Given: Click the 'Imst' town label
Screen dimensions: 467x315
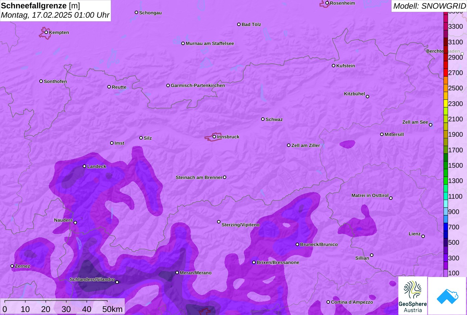Looking at the screenshot, I should point(119,143).
